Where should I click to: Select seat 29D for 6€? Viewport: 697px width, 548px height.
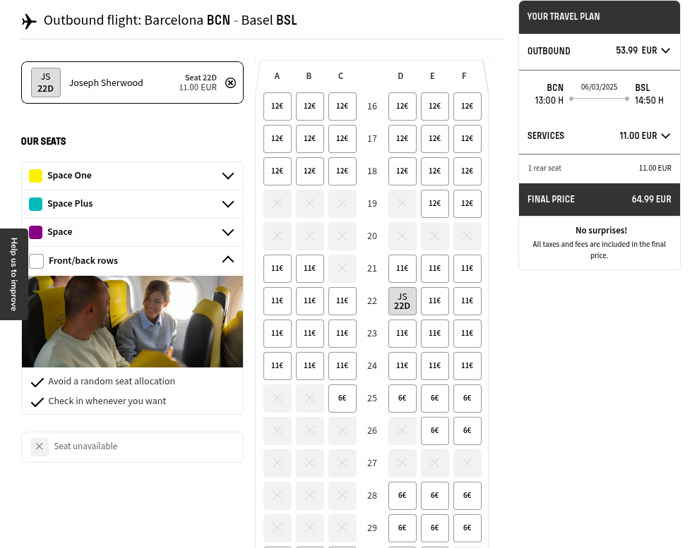(x=403, y=528)
